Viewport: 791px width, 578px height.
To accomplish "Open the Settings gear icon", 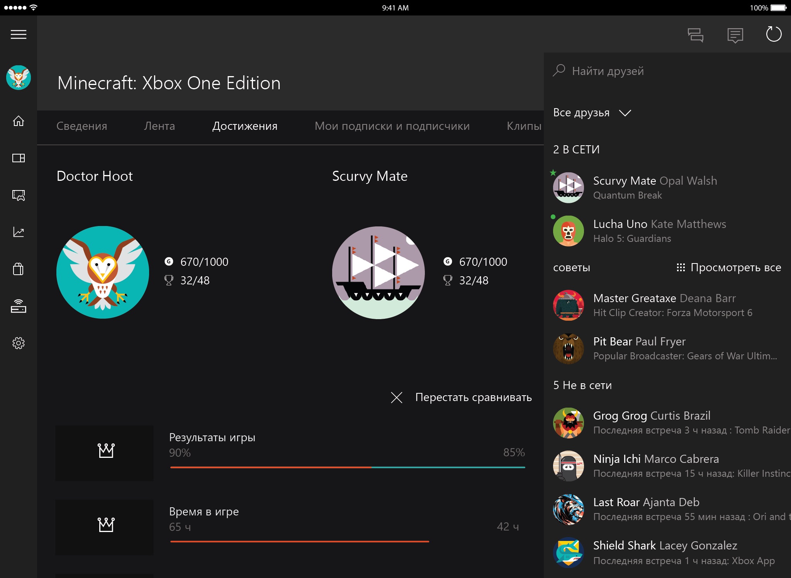I will pyautogui.click(x=18, y=343).
